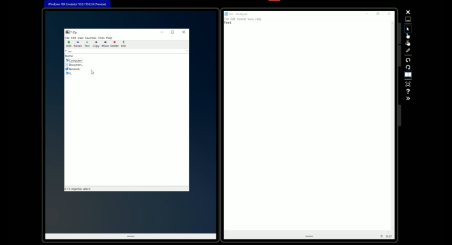
Task: Open the Favorites menu in 7-Zip
Action: [x=91, y=38]
